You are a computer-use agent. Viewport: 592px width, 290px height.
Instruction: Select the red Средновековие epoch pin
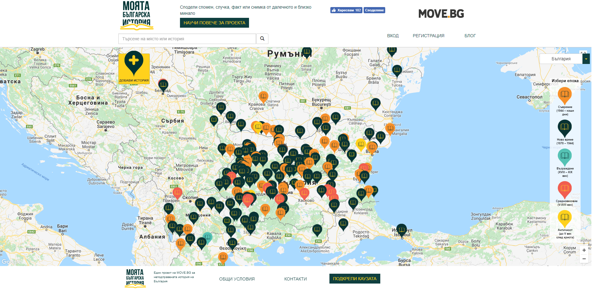(565, 189)
